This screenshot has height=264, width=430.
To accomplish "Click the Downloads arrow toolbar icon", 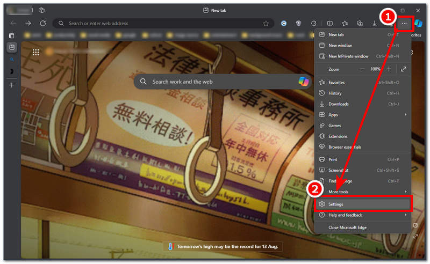I will (375, 23).
